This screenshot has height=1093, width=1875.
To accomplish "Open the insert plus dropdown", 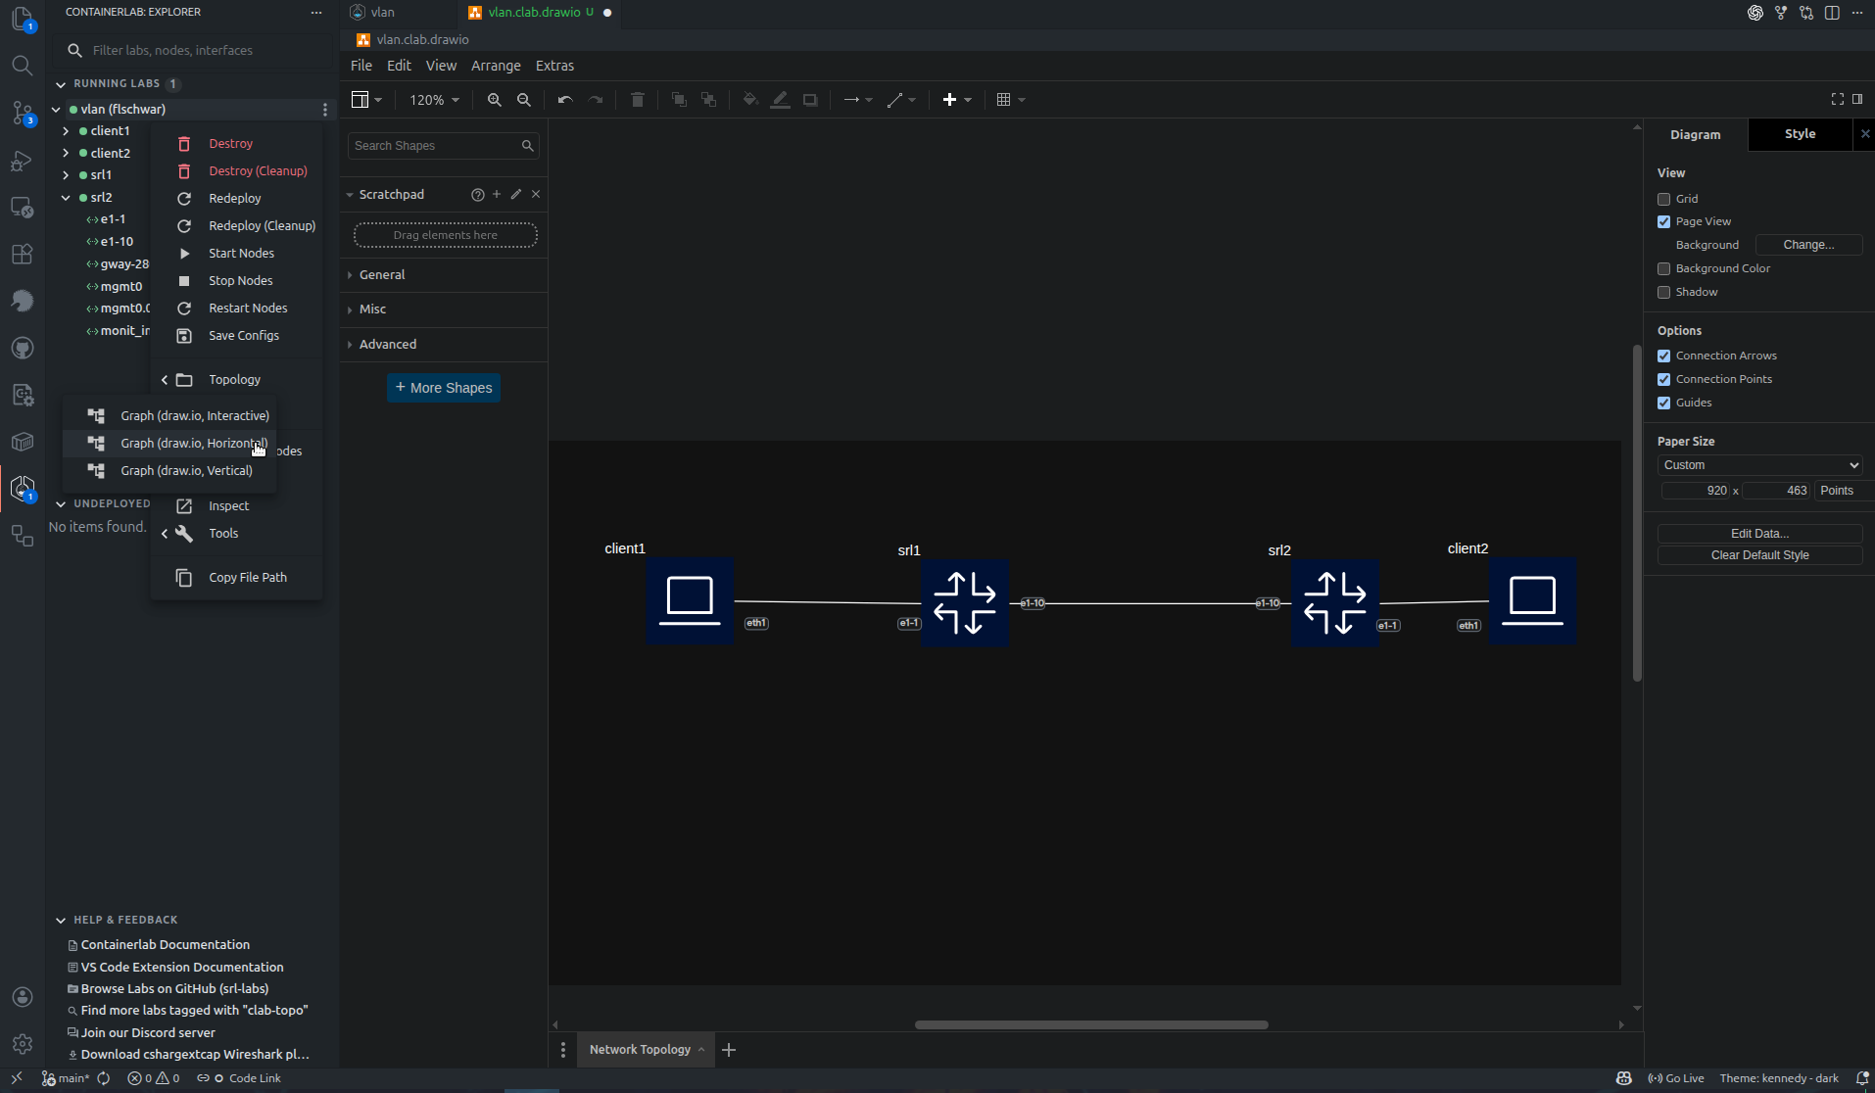I will click(x=957, y=100).
